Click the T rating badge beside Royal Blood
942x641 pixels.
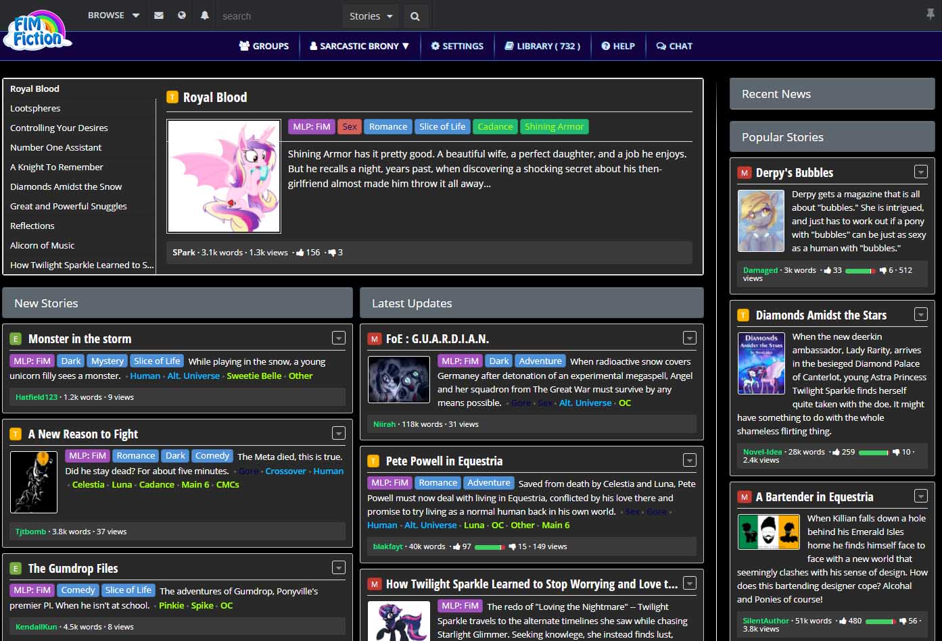pyautogui.click(x=172, y=98)
